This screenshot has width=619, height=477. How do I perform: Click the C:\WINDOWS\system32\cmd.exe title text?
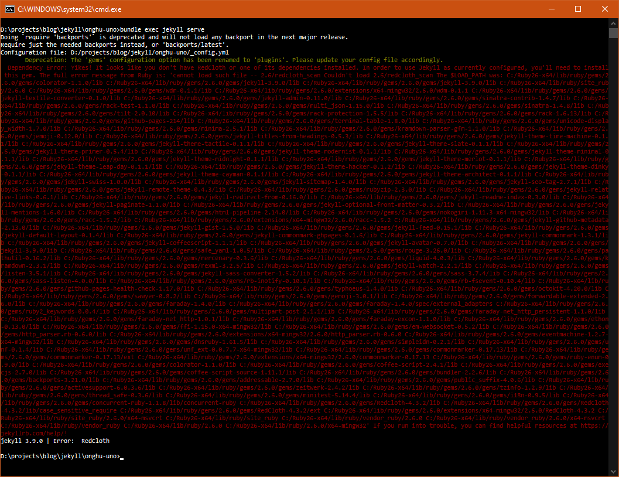(57, 9)
